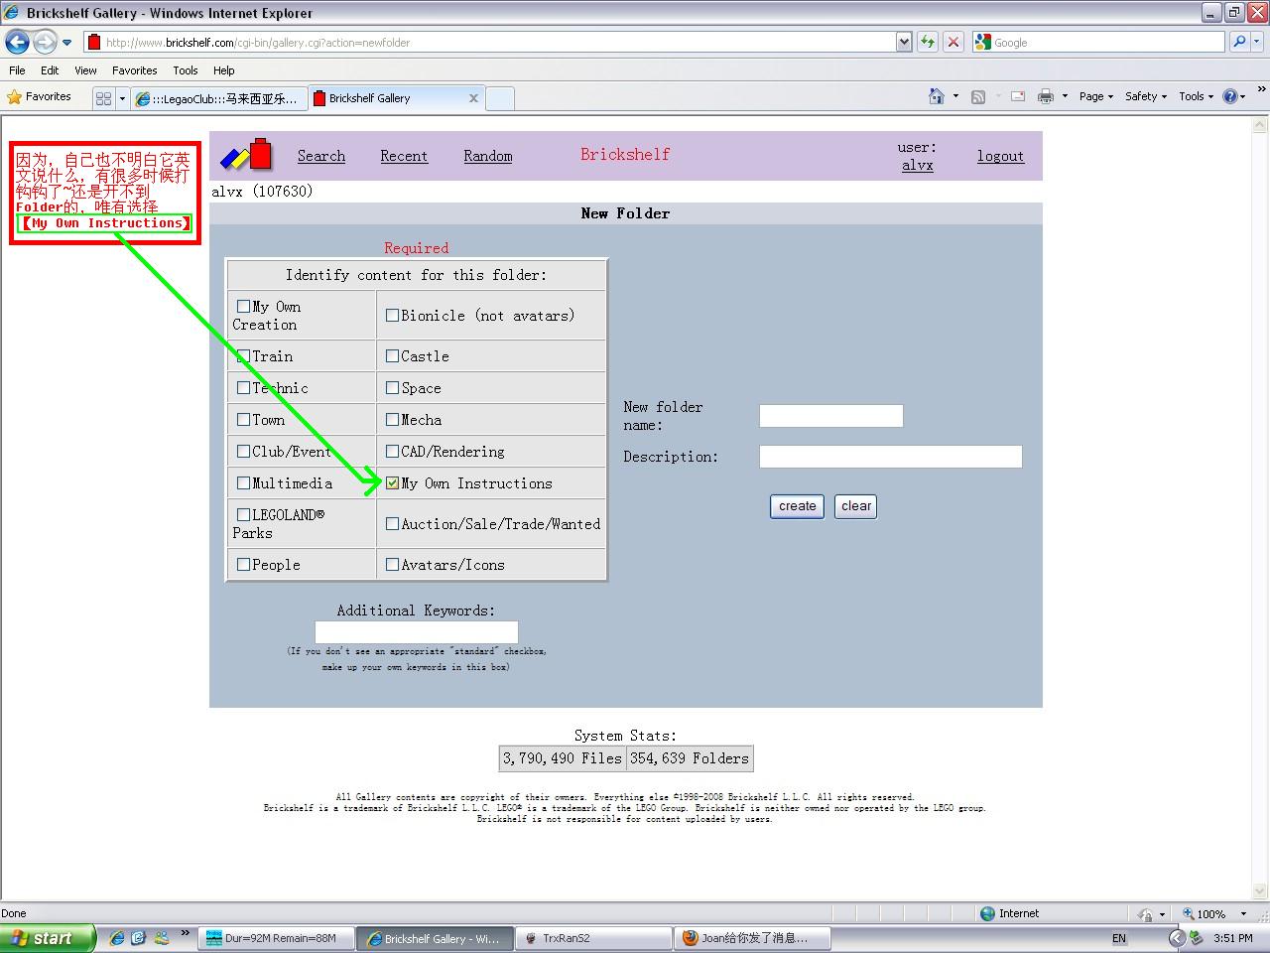1270x953 pixels.
Task: Click the Brickshelf brick logo
Action: tap(246, 156)
